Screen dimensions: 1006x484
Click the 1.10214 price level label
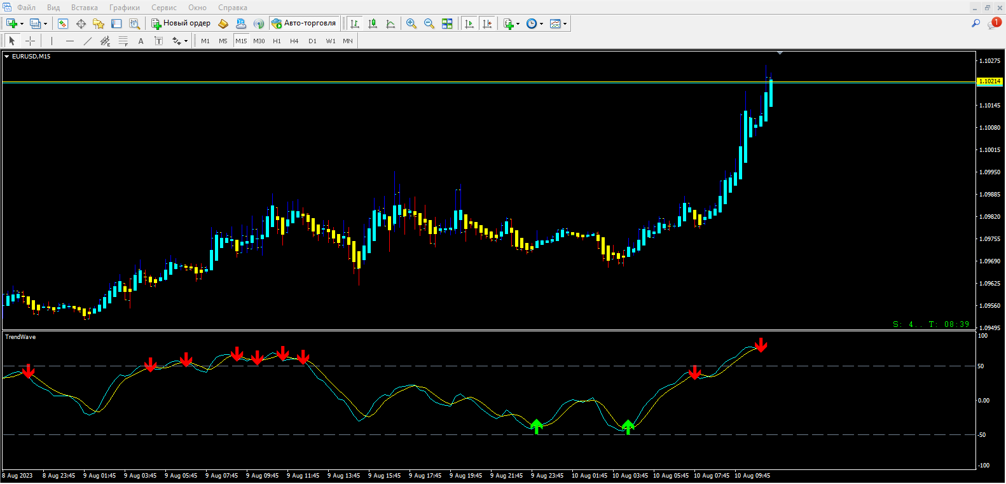coord(989,81)
